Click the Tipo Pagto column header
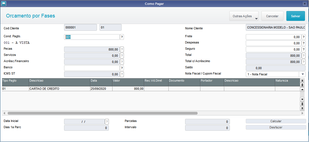The height and width of the screenshot is (142, 309). pyautogui.click(x=15, y=82)
